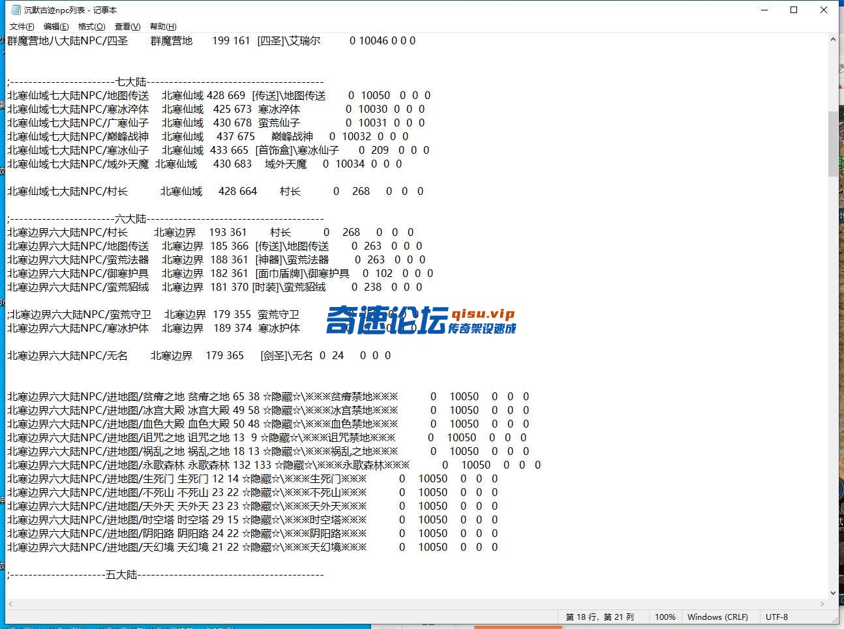Image resolution: width=844 pixels, height=629 pixels.
Task: Click the 北寒边界六大陆NPC/地图传送 line
Action: pos(215,246)
